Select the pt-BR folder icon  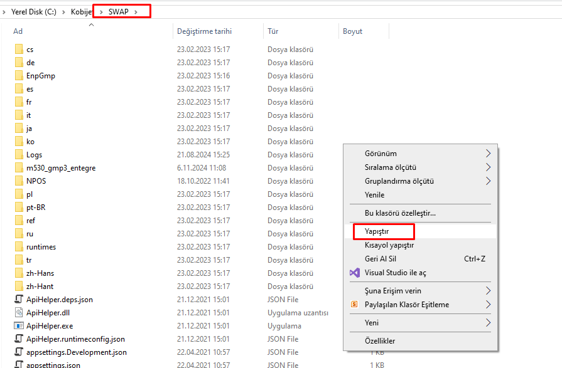pyautogui.click(x=19, y=208)
